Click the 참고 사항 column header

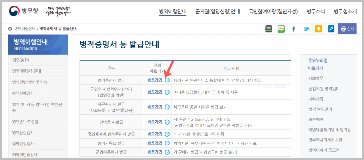coord(231,68)
